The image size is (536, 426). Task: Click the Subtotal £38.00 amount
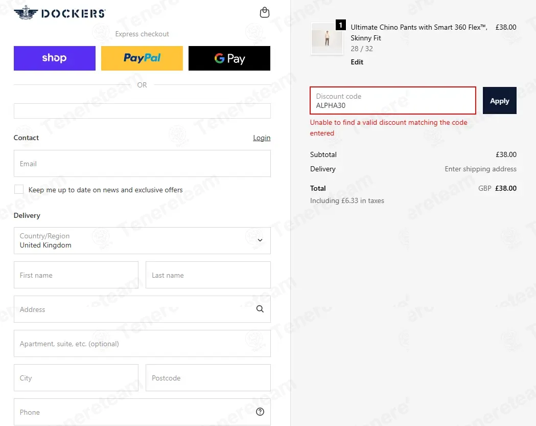coord(506,154)
